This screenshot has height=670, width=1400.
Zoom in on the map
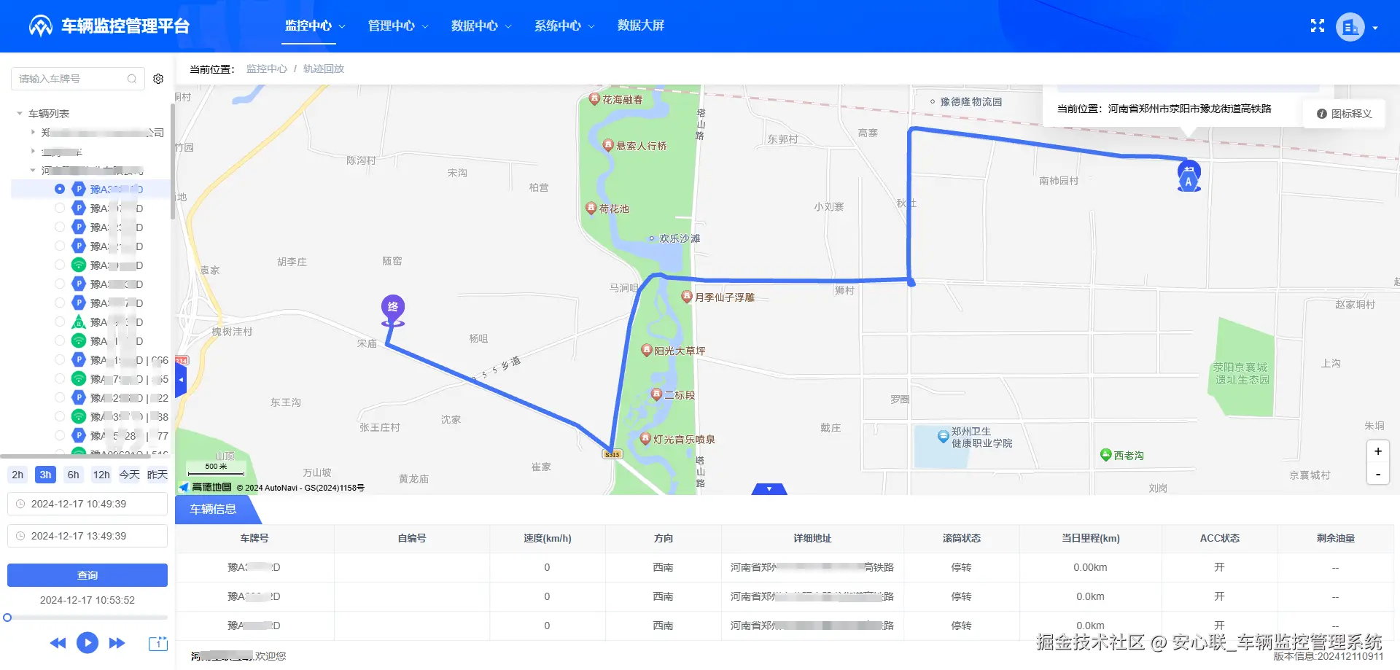1378,451
